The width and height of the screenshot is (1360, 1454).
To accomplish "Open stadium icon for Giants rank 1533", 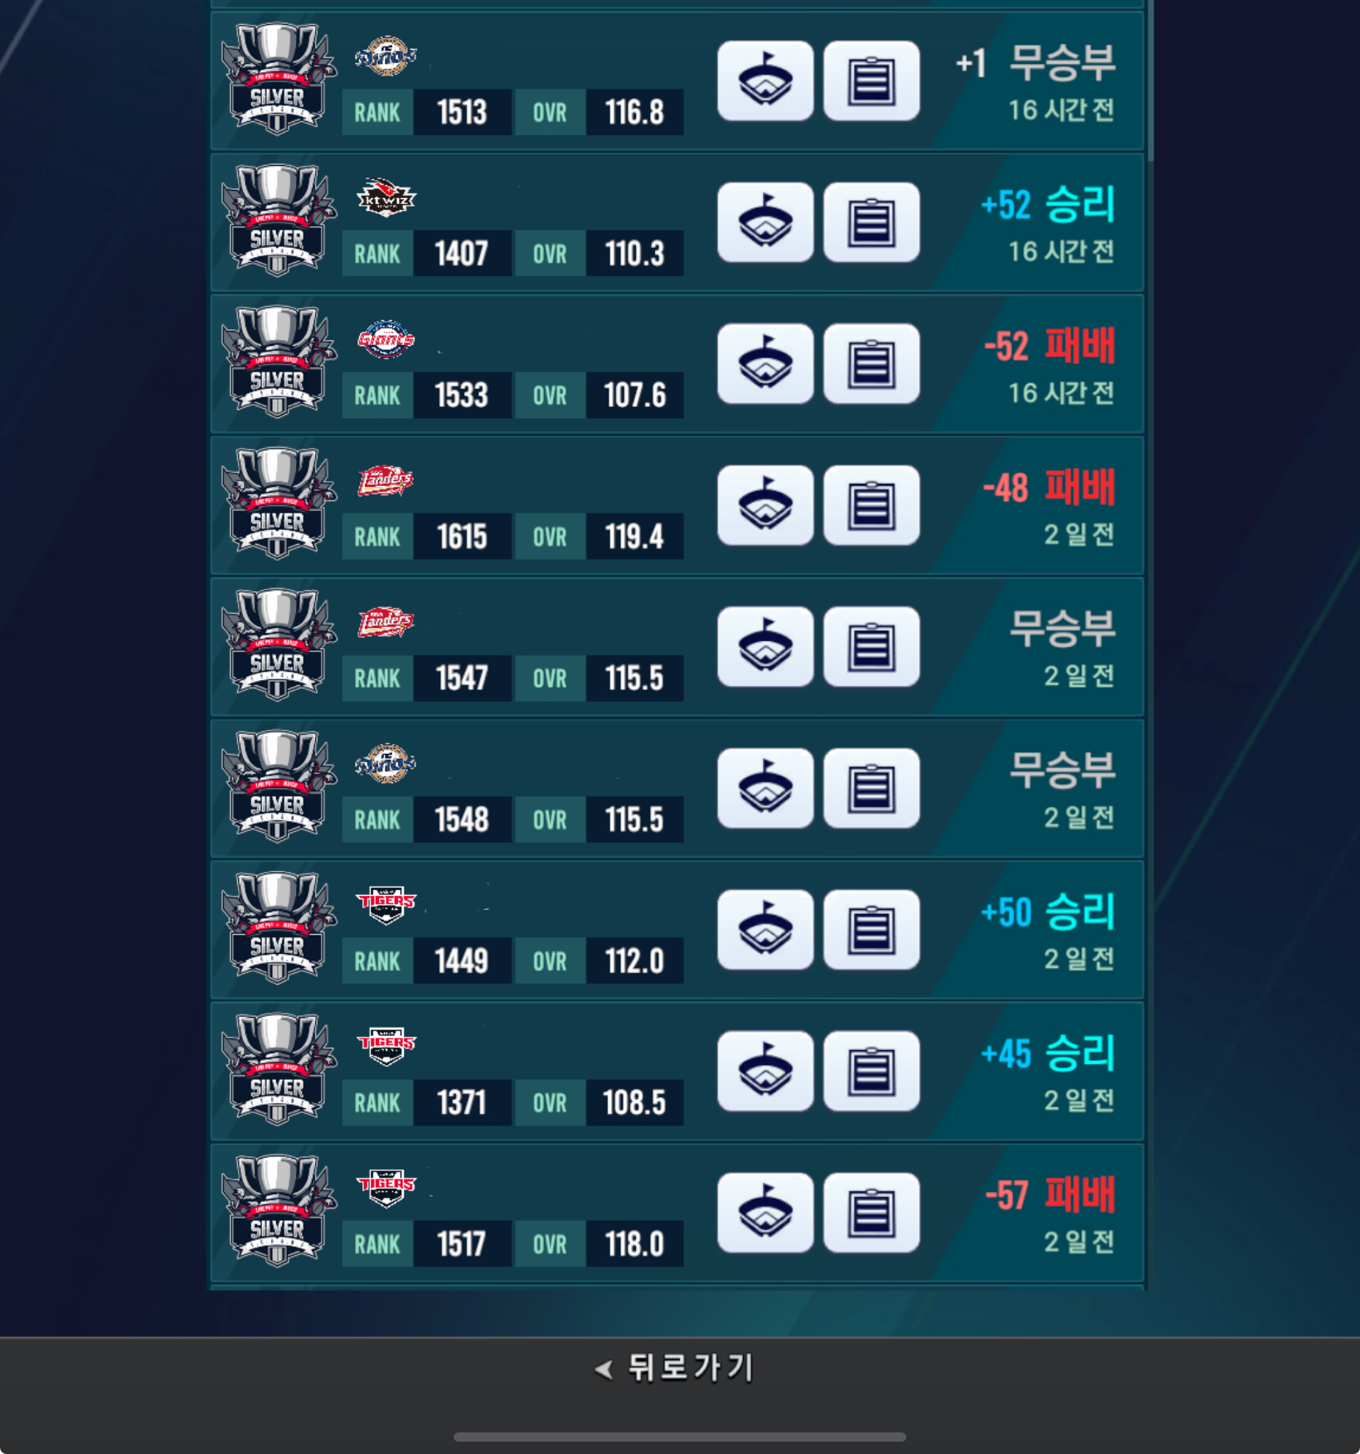I will coord(765,363).
